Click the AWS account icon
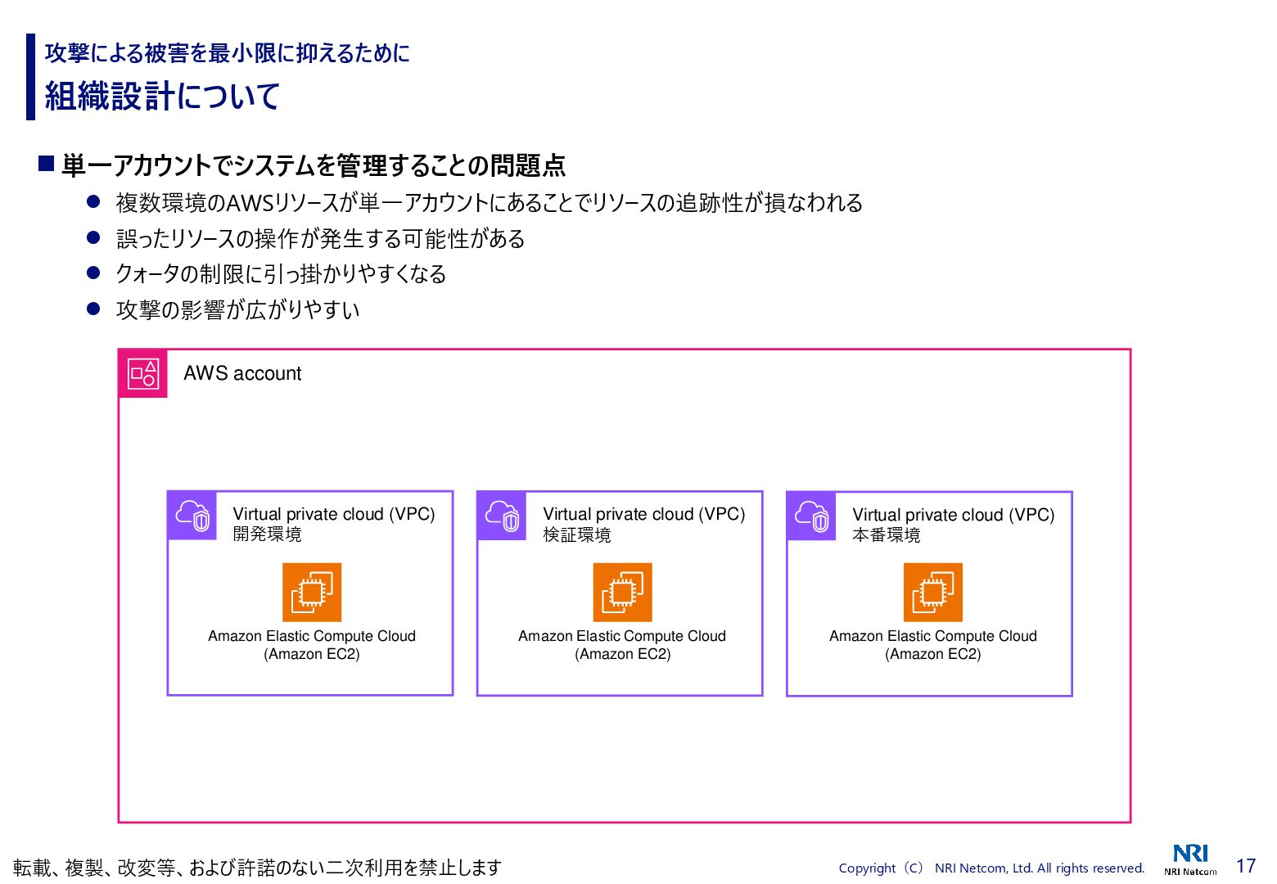 click(x=143, y=373)
